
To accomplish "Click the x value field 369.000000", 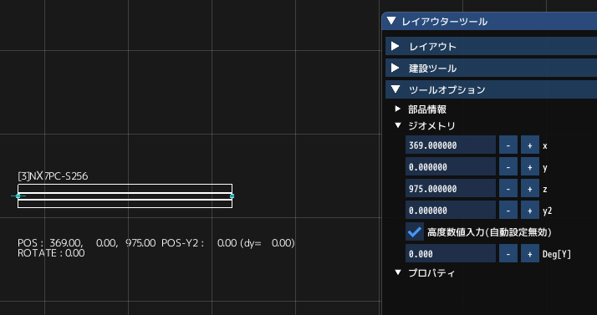I will tap(451, 145).
